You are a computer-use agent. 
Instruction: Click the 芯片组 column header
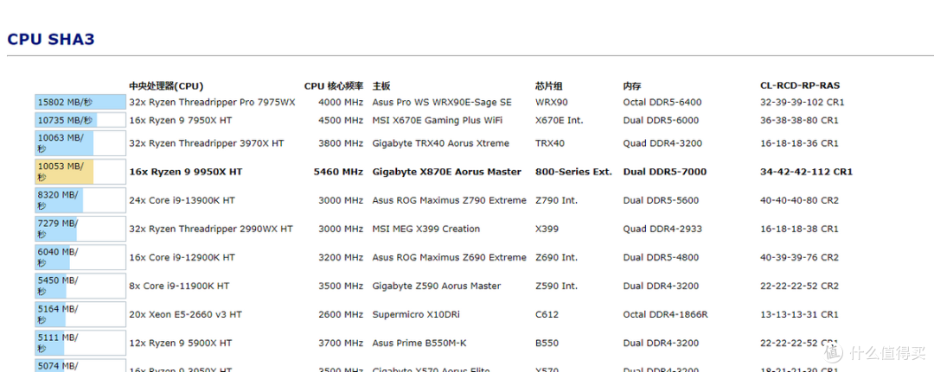548,86
